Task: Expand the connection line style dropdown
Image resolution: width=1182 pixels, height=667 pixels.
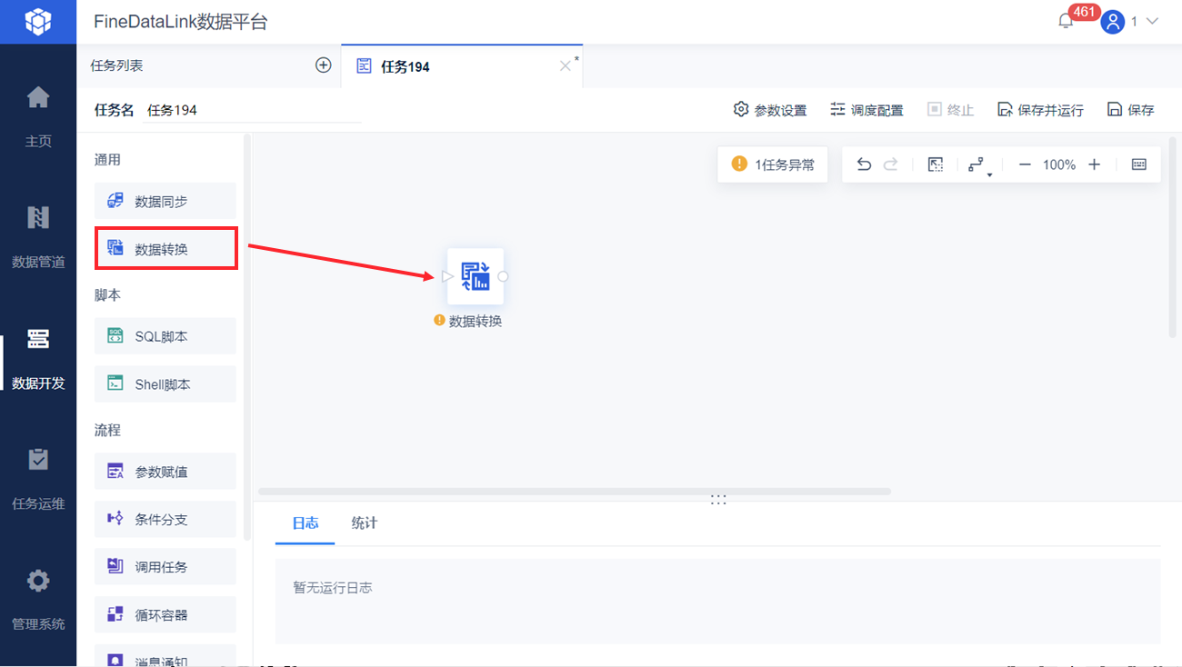Action: click(978, 165)
